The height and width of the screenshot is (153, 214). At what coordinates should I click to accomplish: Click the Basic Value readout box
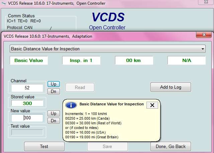(29, 60)
